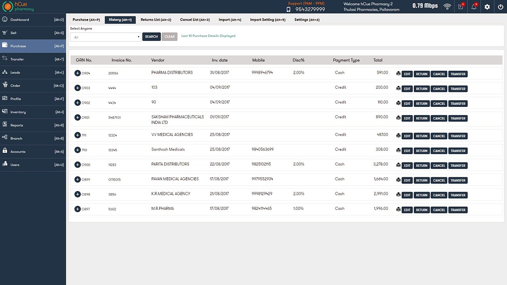
Task: Open Reports in sidebar
Action: pos(33,125)
